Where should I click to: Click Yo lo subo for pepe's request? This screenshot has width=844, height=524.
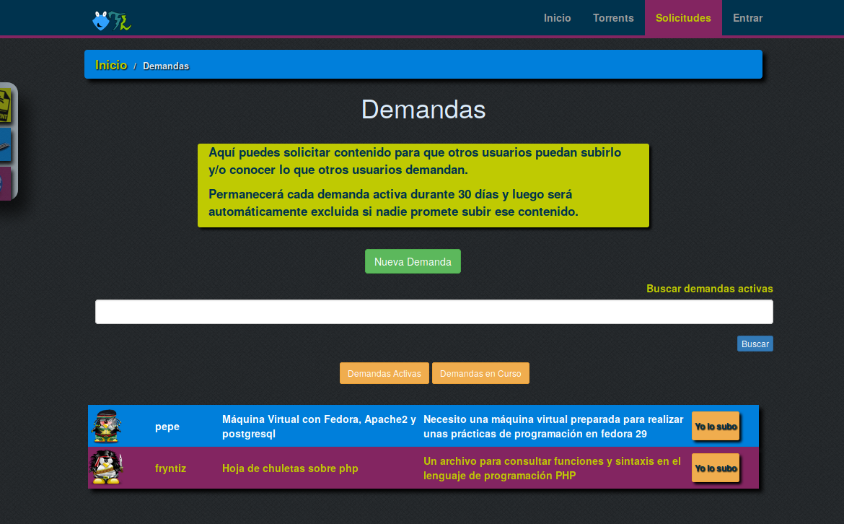pos(716,426)
